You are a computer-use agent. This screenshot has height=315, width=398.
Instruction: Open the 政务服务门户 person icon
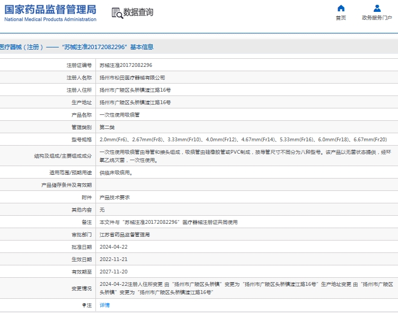click(377, 9)
